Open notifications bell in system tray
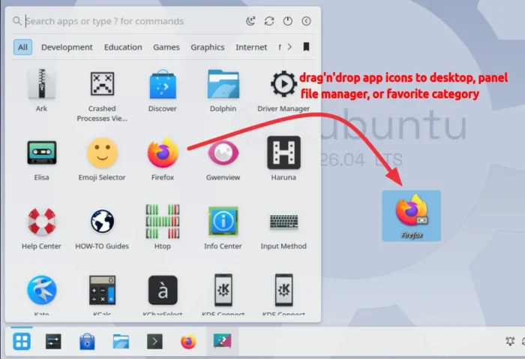The width and height of the screenshot is (525, 359). [x=510, y=341]
